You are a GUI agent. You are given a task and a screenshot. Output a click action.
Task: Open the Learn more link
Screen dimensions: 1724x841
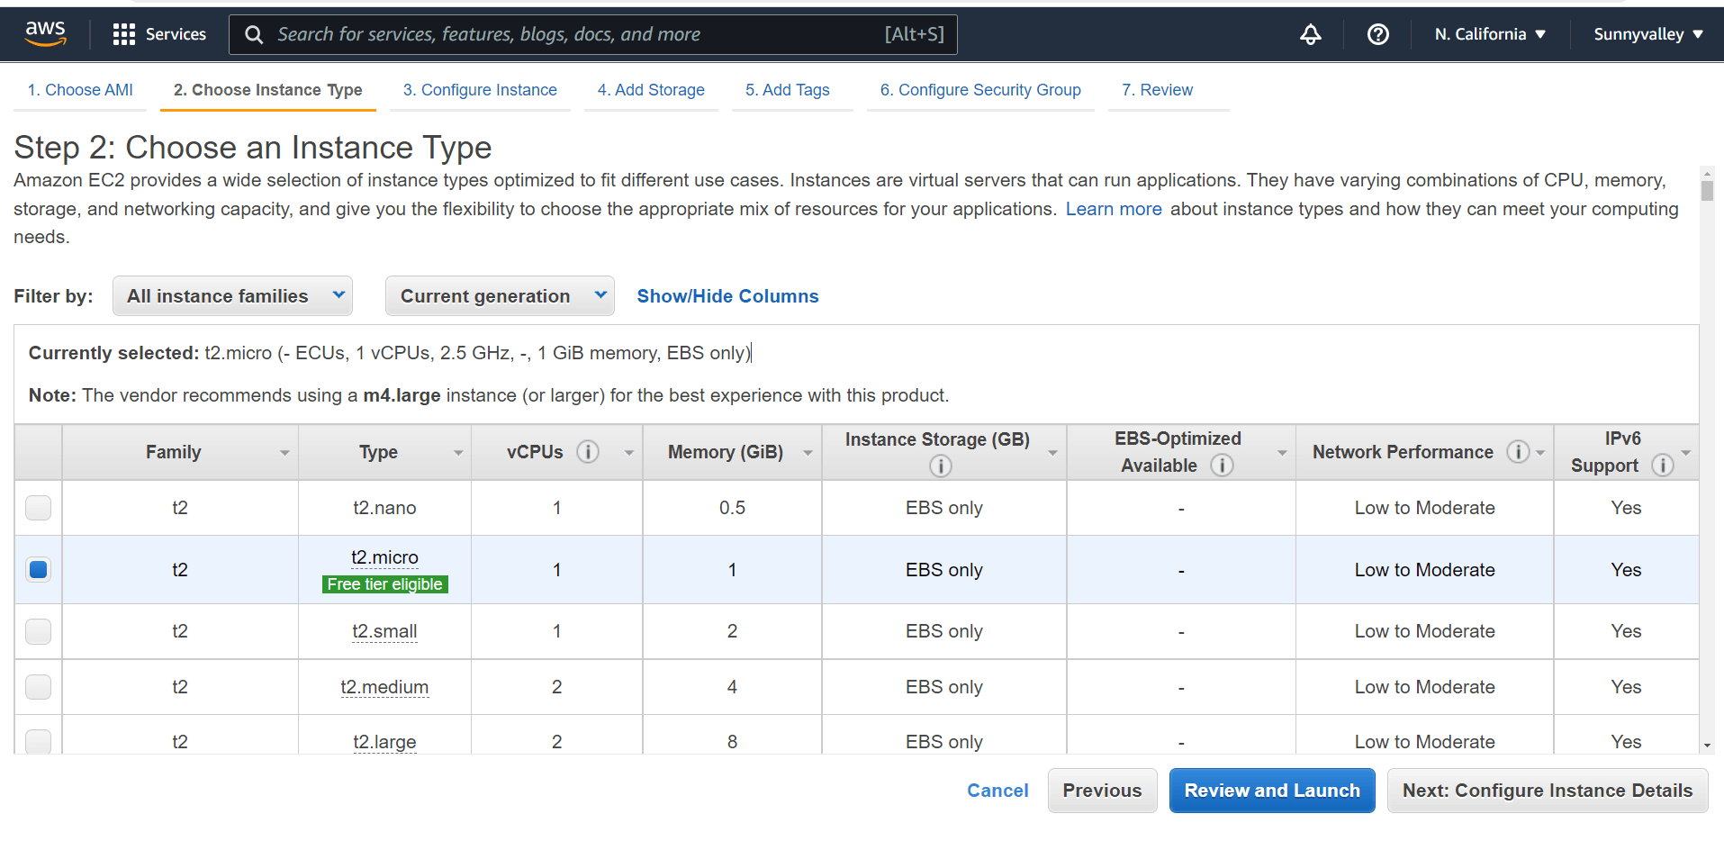tap(1113, 208)
